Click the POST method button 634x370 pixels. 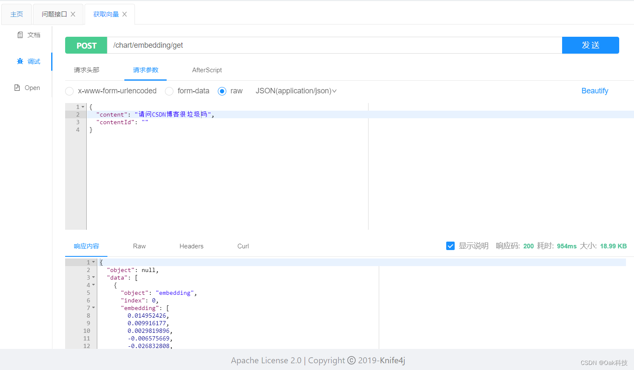pyautogui.click(x=86, y=45)
